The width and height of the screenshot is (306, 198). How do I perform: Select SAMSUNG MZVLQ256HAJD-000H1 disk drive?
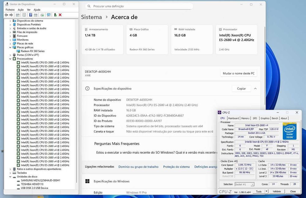tap(40, 181)
